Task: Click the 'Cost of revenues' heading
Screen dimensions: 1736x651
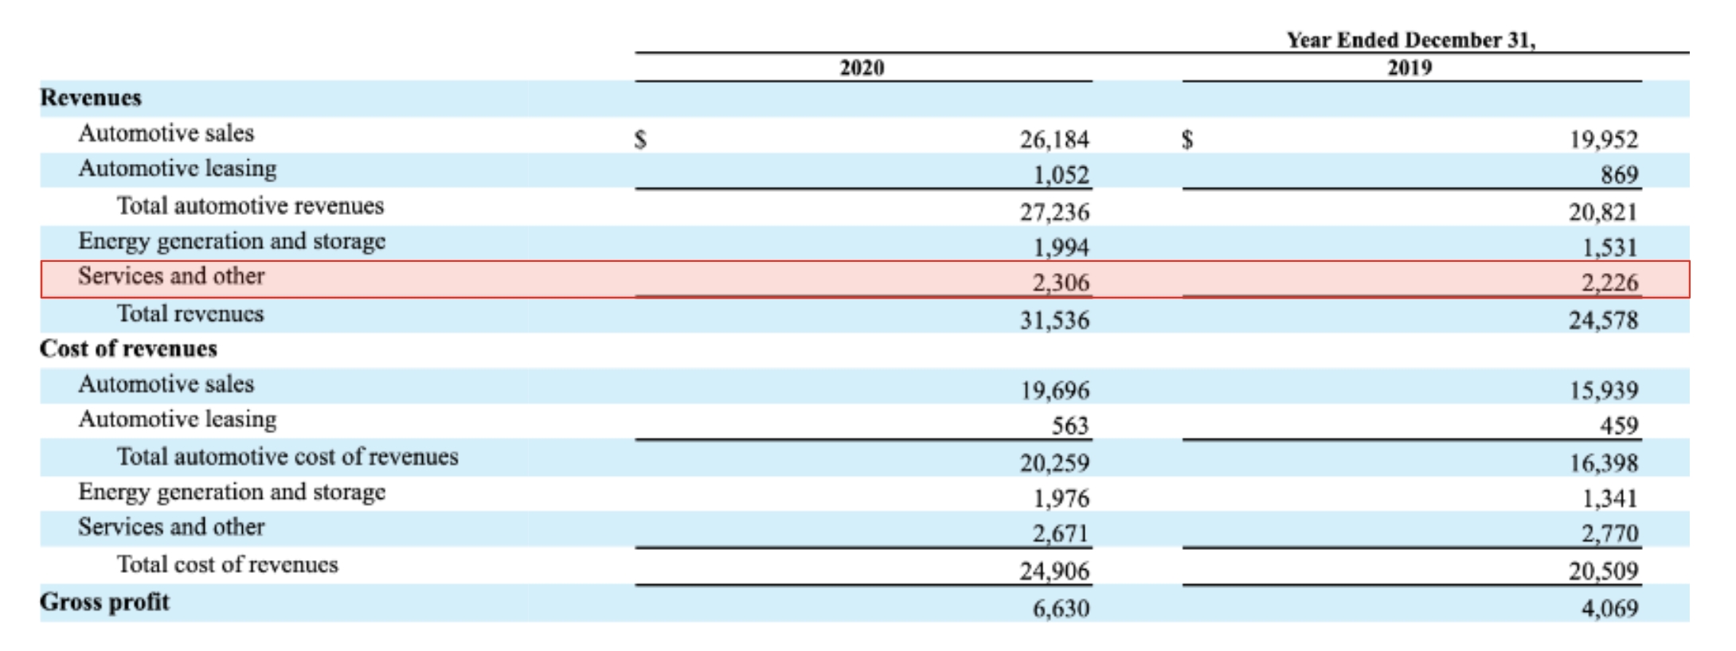Action: [128, 349]
